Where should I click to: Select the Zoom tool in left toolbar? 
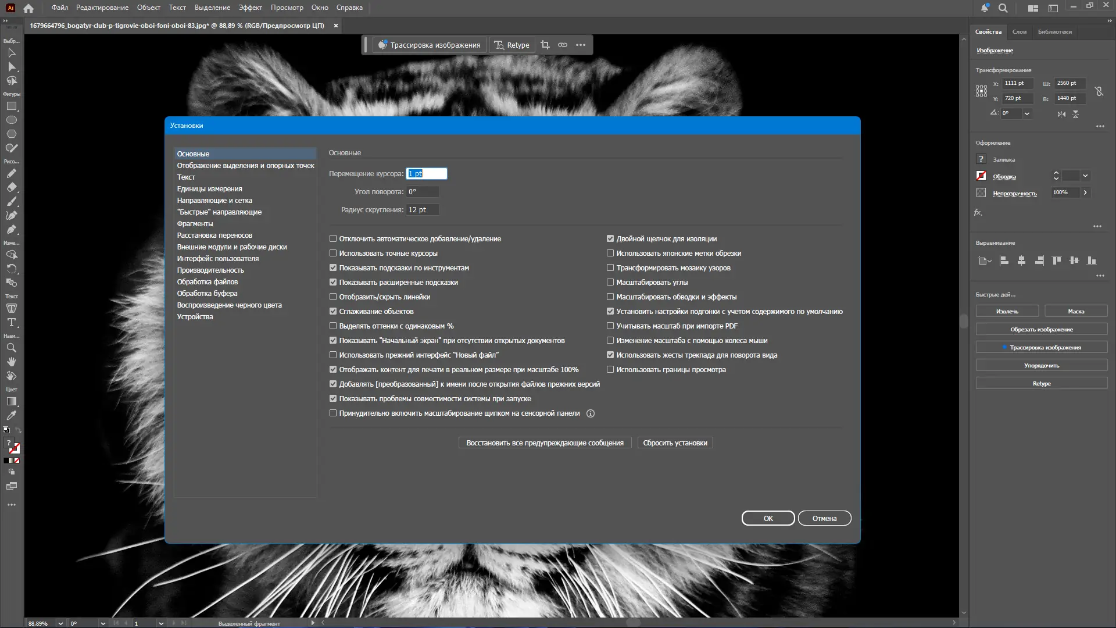coord(11,348)
